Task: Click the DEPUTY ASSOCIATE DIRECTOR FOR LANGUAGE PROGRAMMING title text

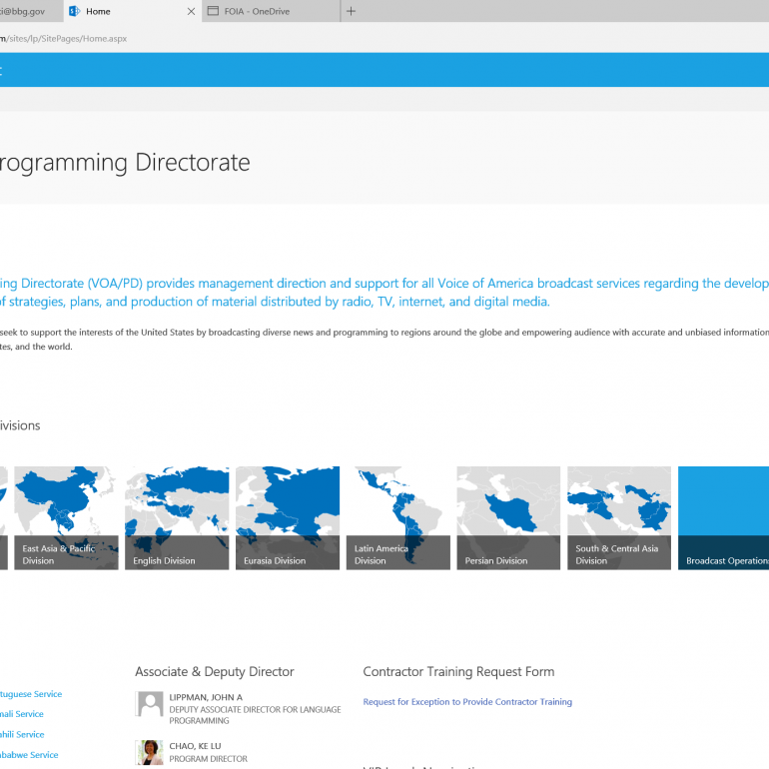Action: coord(255,715)
